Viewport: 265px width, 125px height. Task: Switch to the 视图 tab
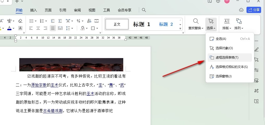[92, 10]
